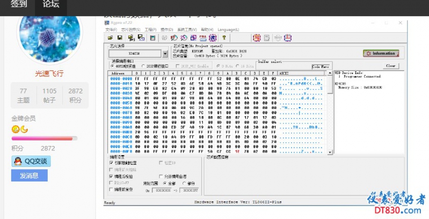Screen dimensions: 429x219
Task: Click the Save file toolbar icon
Action: tap(120, 38)
